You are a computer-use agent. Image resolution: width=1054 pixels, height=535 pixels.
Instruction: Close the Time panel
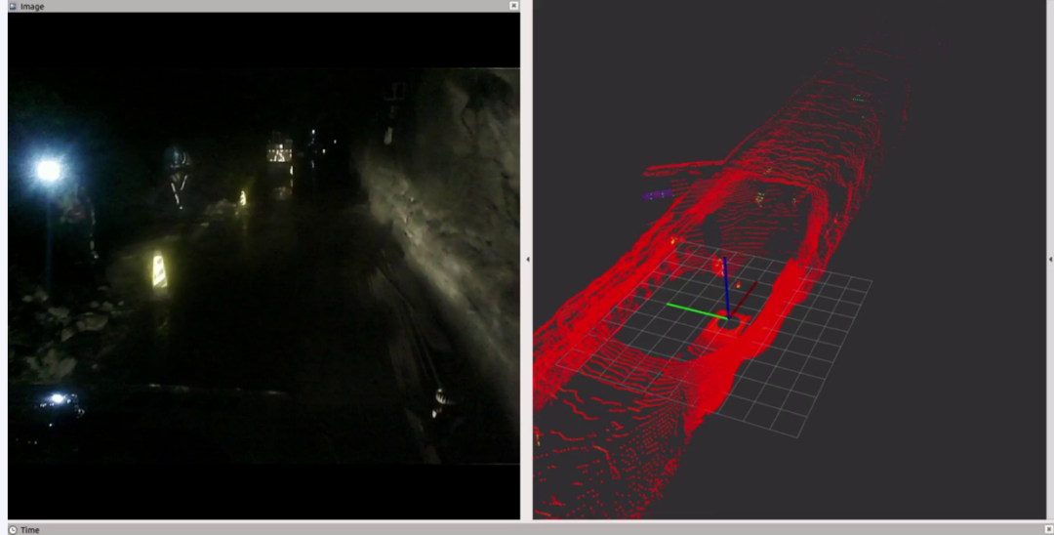coord(1048,529)
